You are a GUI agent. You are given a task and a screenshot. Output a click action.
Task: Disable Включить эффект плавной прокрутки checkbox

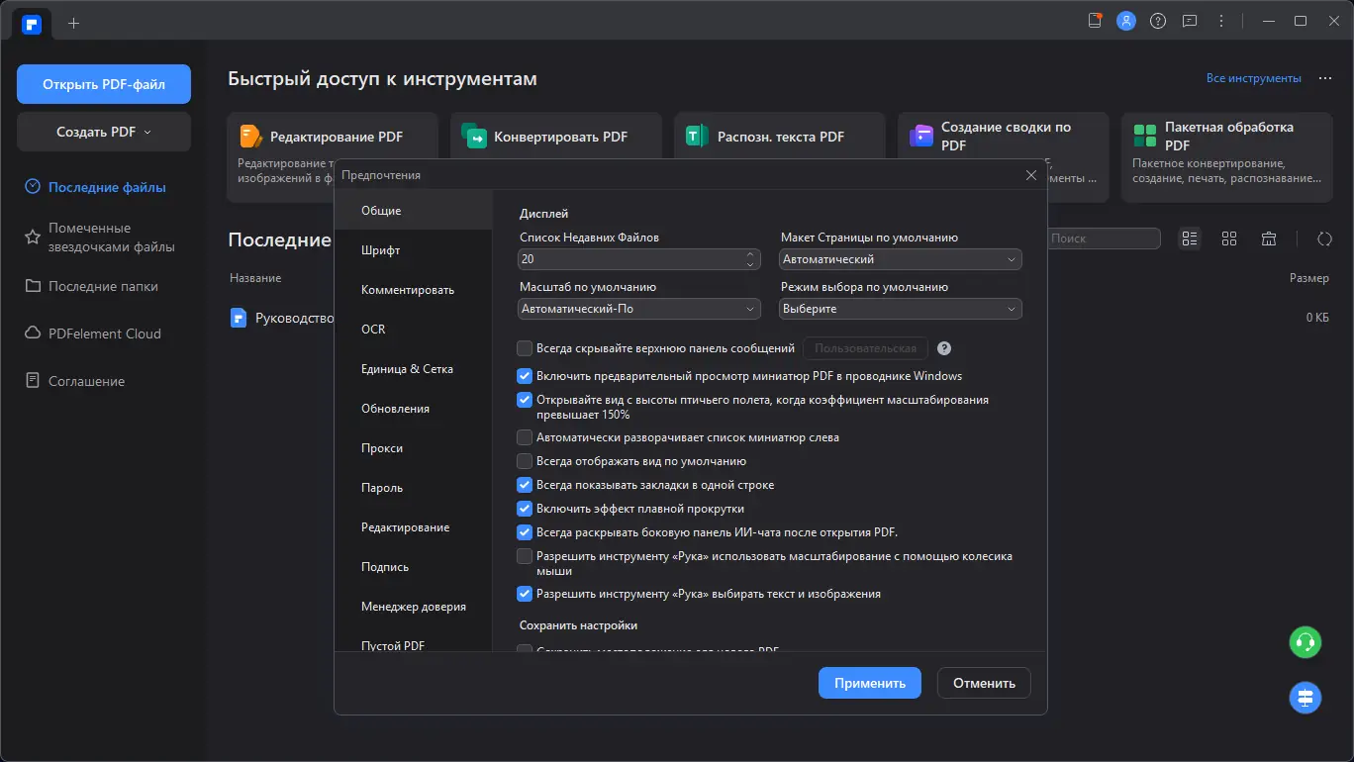coord(526,509)
